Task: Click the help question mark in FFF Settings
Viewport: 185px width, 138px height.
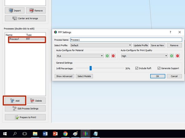Action: coord(170,32)
